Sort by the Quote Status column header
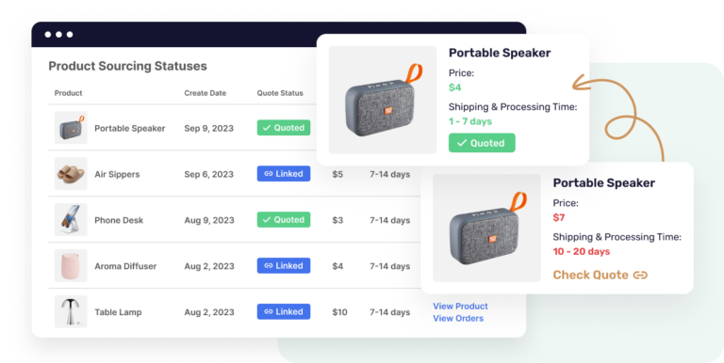The image size is (724, 363). 280,93
